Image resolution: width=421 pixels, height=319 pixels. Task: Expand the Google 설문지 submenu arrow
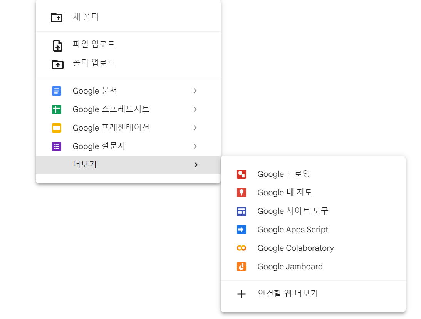click(195, 146)
